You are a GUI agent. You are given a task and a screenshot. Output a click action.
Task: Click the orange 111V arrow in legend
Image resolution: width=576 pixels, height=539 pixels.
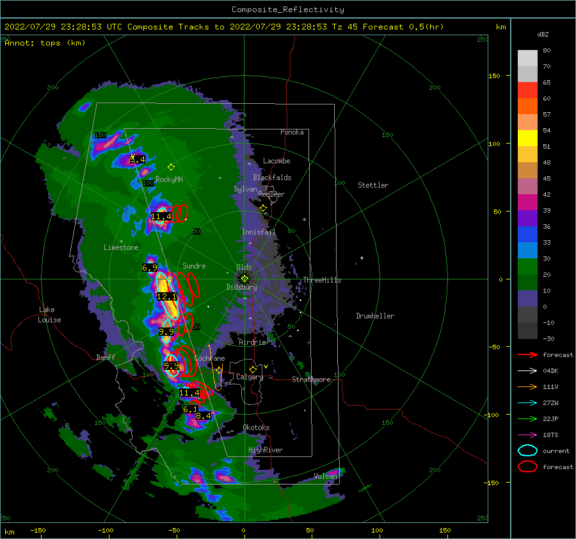click(527, 386)
